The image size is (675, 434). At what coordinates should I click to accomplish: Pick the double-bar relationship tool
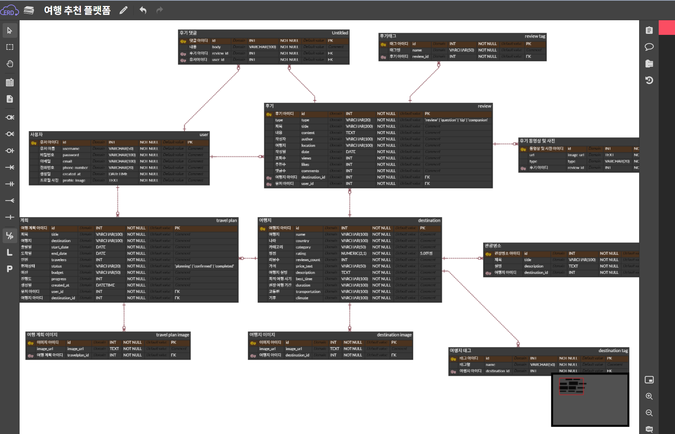point(10,184)
